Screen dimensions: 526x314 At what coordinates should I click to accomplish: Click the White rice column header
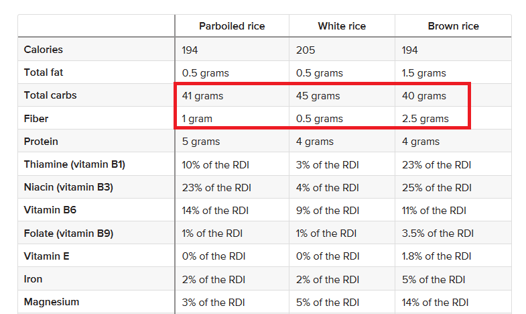point(342,26)
